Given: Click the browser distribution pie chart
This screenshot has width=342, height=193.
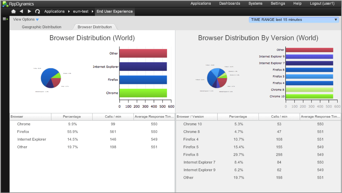Looking at the screenshot, I should coord(50,78).
